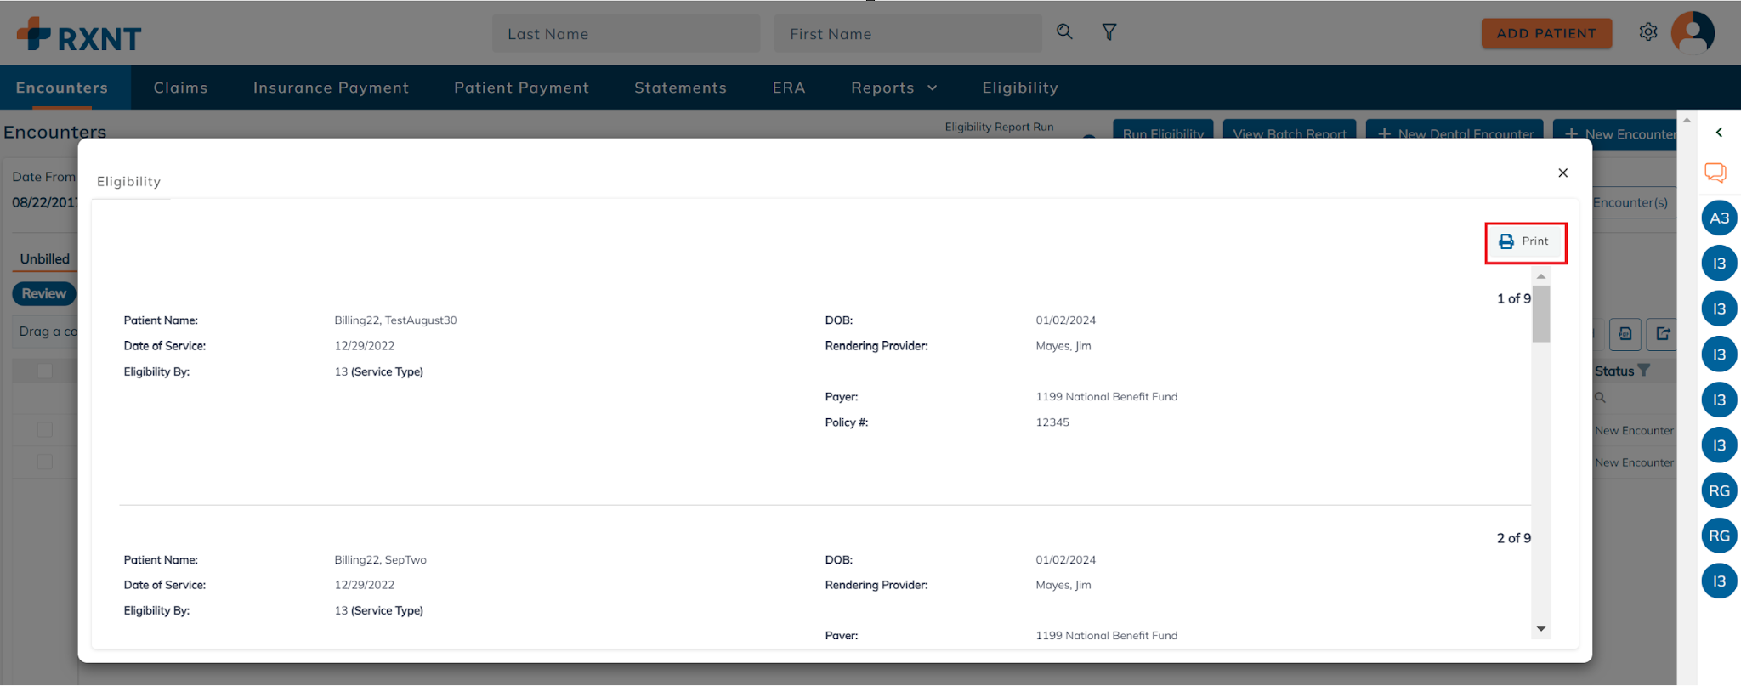Click the Status column filter icon
The height and width of the screenshot is (686, 1741).
(x=1644, y=371)
